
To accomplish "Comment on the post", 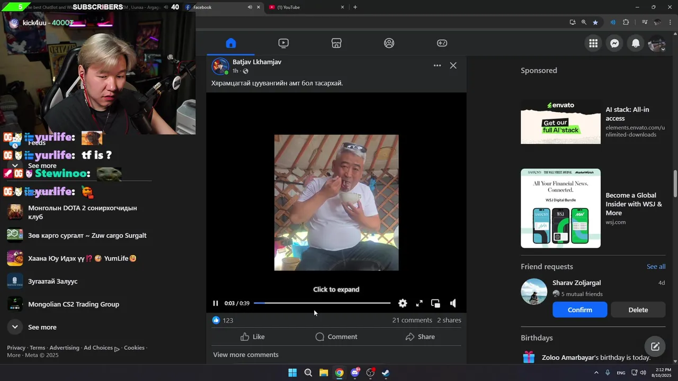I will pyautogui.click(x=336, y=337).
